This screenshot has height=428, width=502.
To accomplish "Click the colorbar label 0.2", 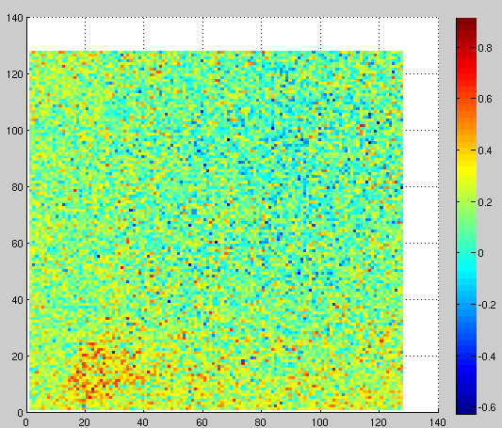I will [485, 202].
